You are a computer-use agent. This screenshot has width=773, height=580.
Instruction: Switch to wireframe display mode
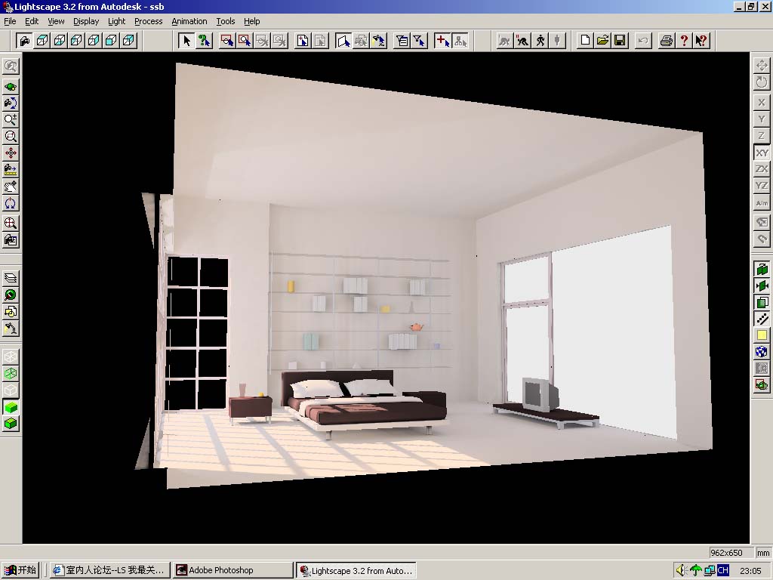coord(11,356)
